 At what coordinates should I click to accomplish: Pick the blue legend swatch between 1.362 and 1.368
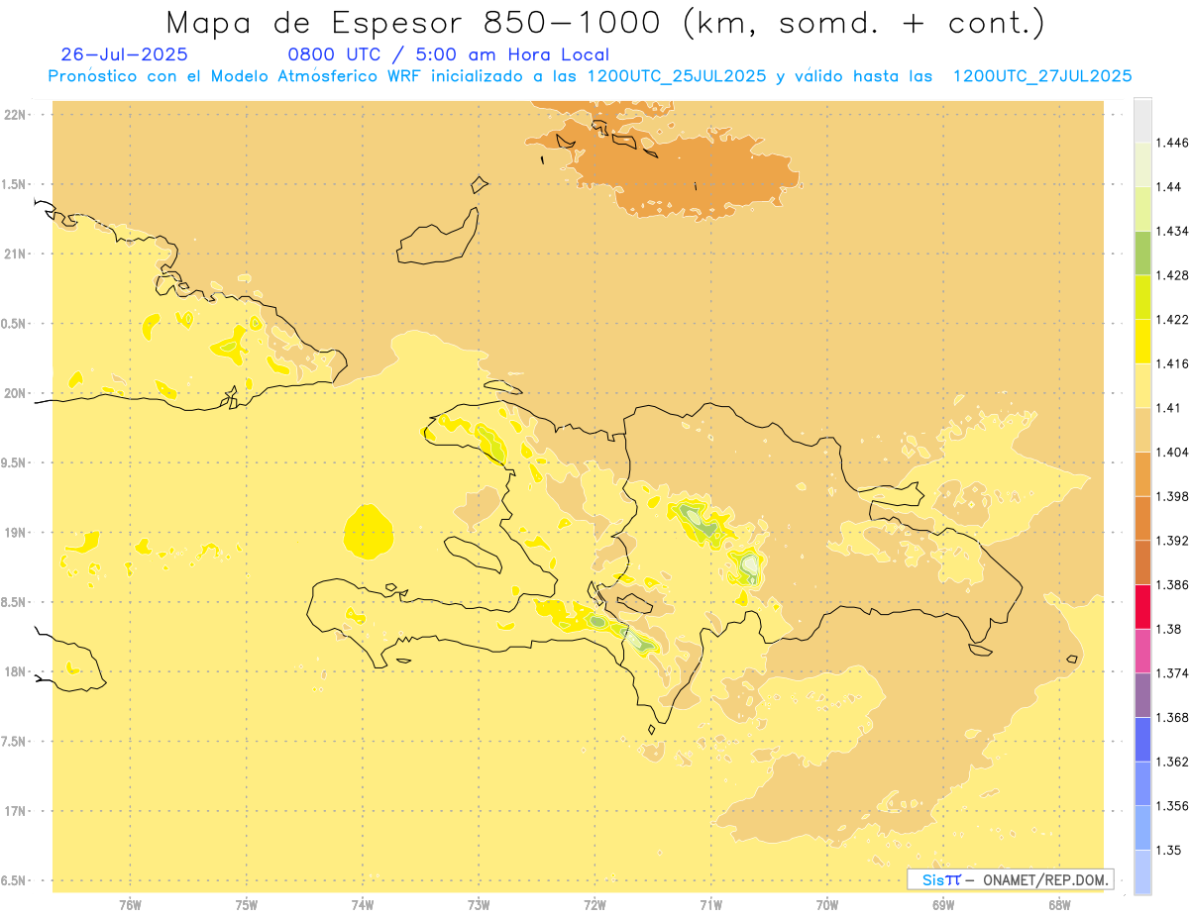pyautogui.click(x=1142, y=739)
